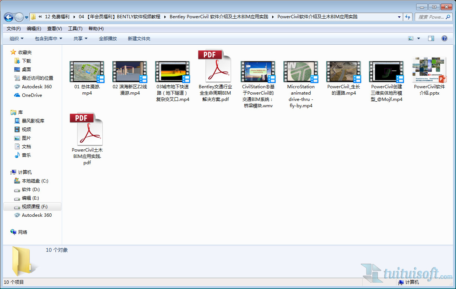Viewport: 456px width, 289px height.
Task: Click the help question mark icon
Action: (444, 38)
